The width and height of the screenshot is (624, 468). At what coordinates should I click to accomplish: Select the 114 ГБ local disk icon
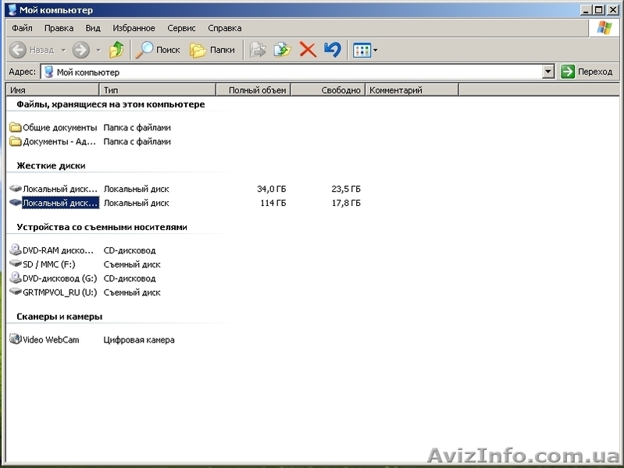click(x=15, y=202)
